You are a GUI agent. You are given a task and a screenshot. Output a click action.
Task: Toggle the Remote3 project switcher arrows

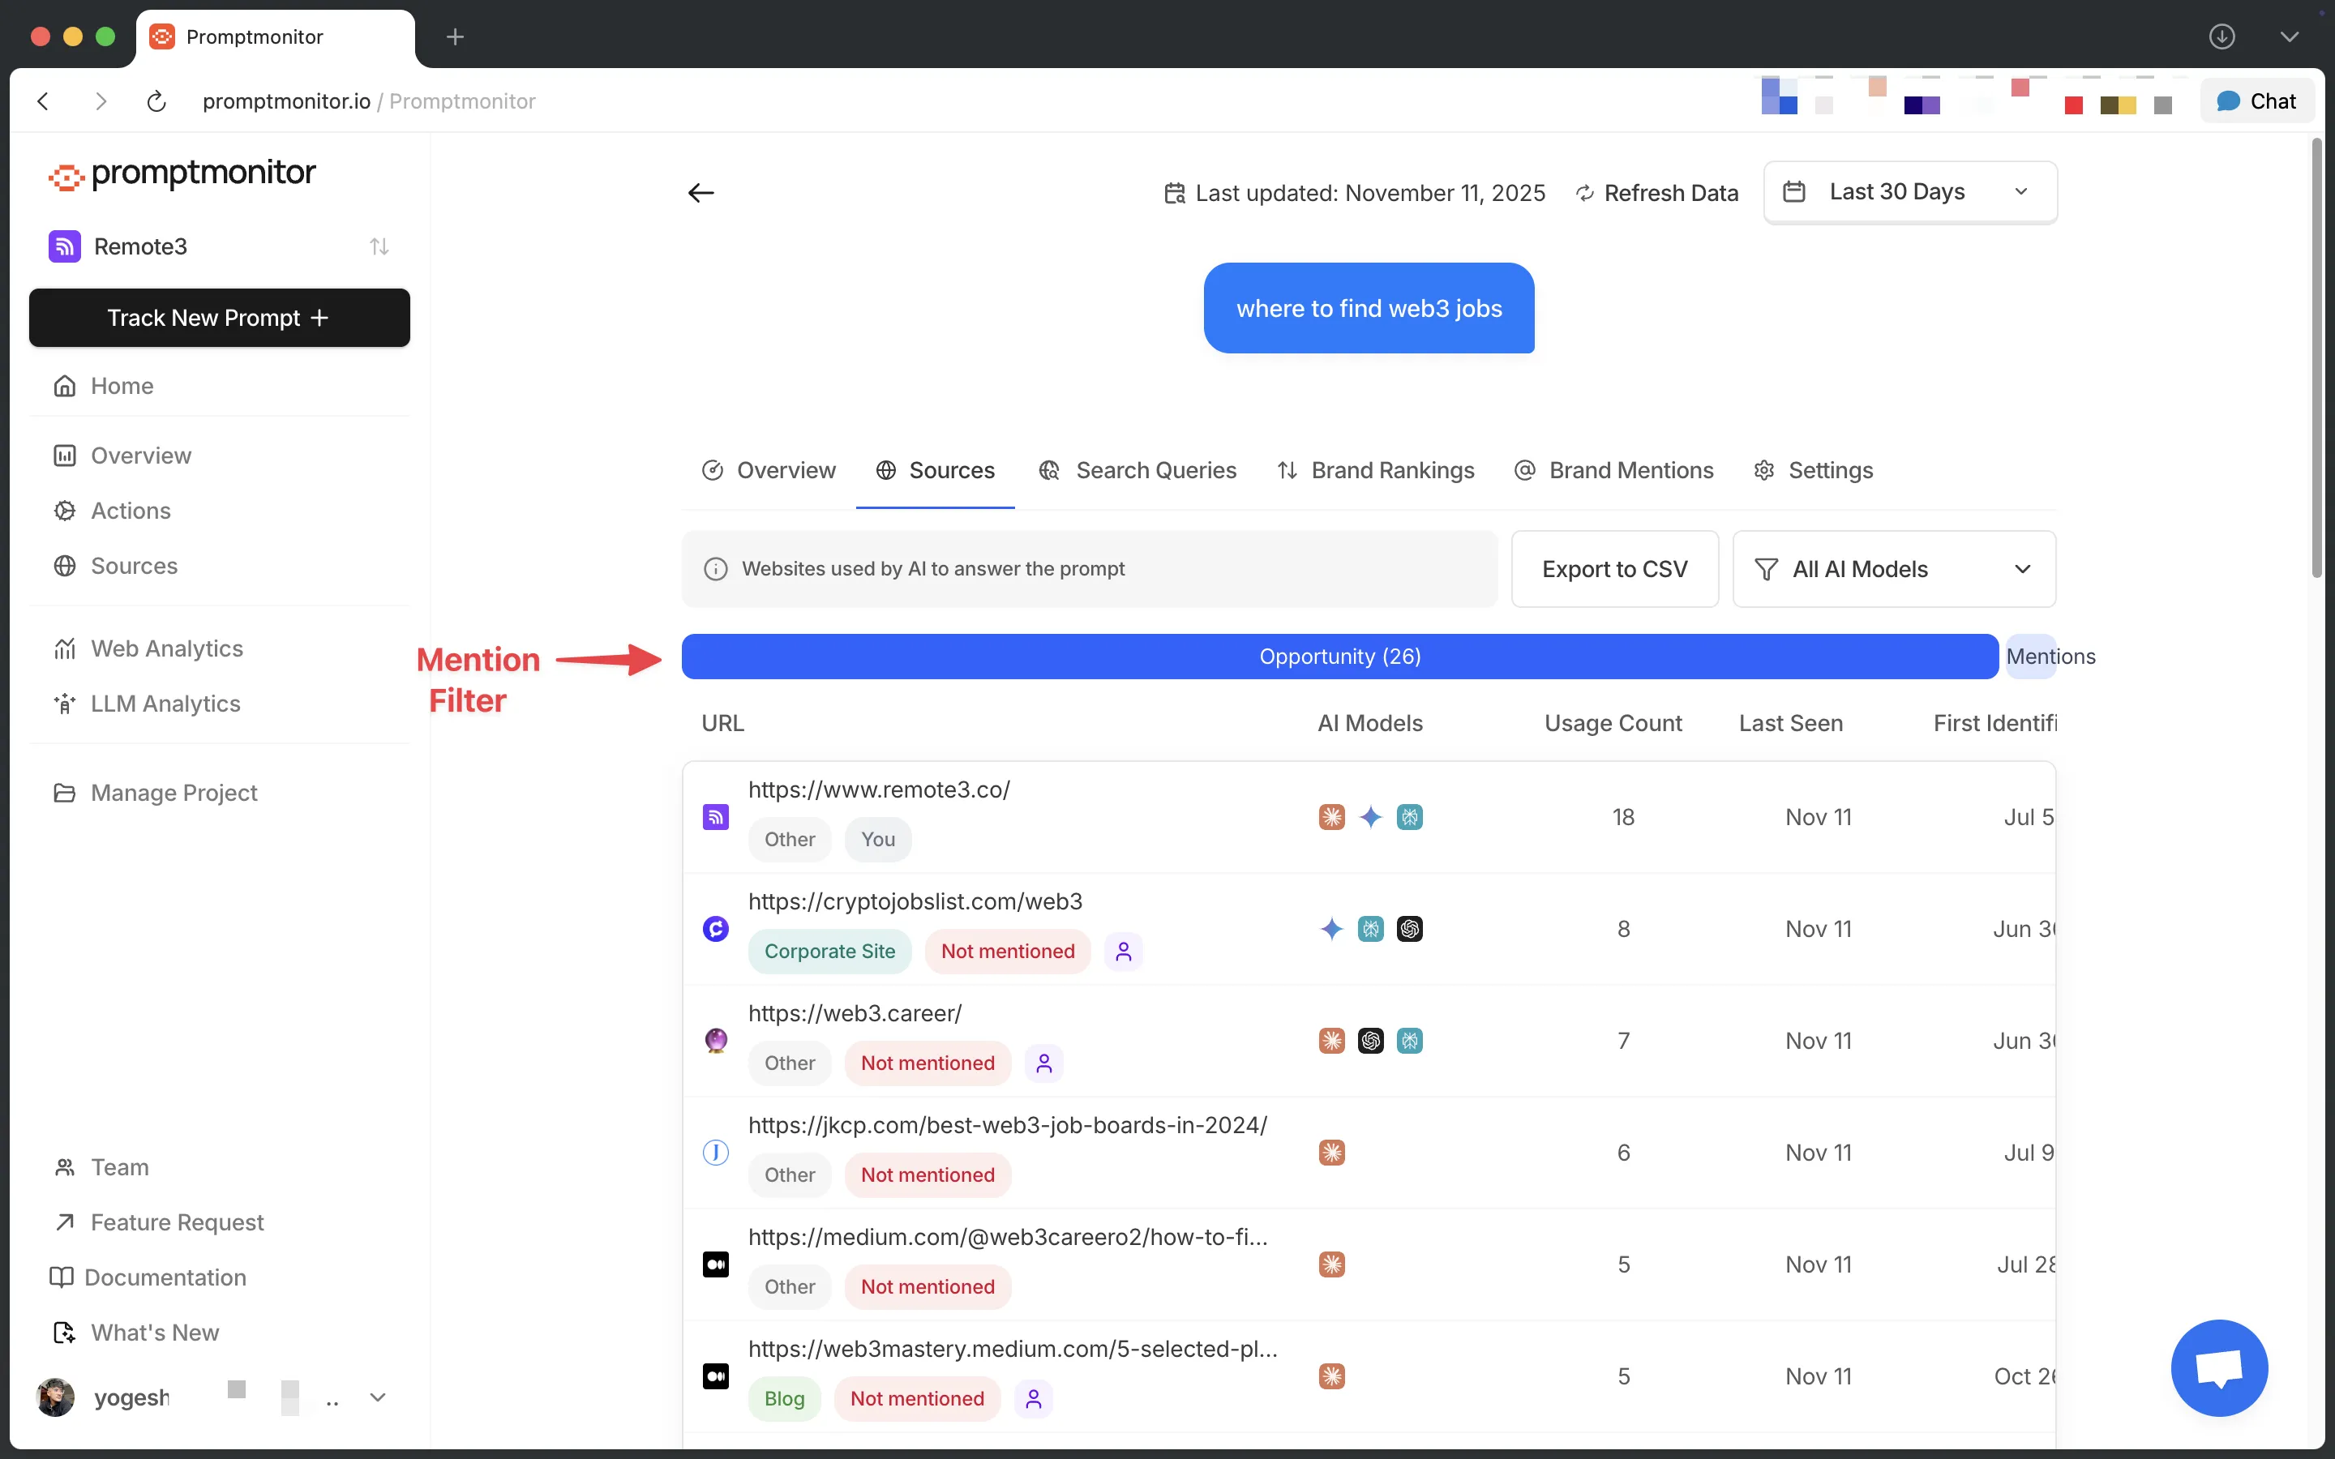pyautogui.click(x=379, y=247)
